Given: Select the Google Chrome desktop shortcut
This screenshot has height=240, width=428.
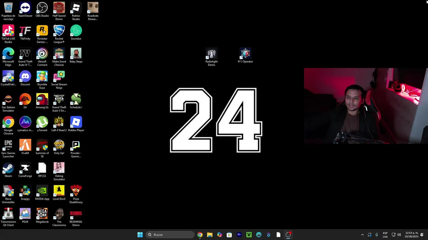Looking at the screenshot, I should 8,126.
